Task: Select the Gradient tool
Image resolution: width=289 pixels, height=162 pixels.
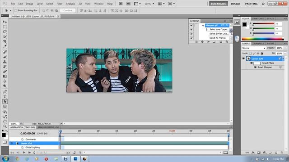Action: 5,76
